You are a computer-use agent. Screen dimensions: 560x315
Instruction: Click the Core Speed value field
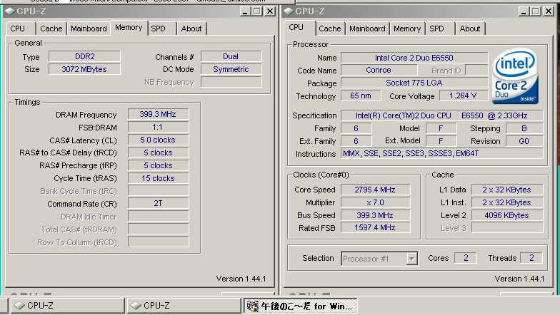[375, 190]
